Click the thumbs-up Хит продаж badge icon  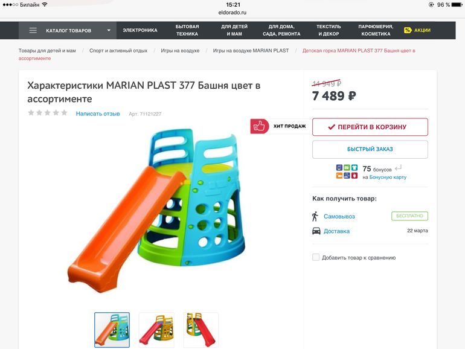coord(259,126)
